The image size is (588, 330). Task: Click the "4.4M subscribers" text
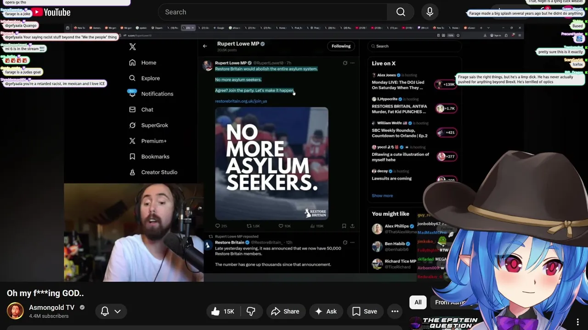(49, 316)
